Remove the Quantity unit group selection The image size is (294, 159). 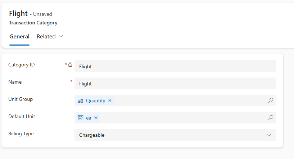[110, 101]
